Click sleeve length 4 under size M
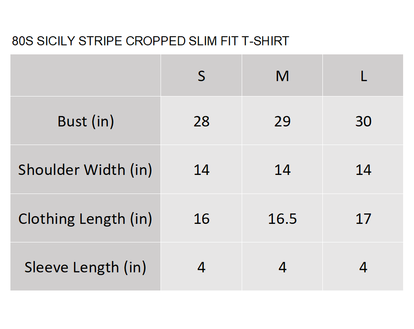The image size is (414, 329). click(x=282, y=267)
